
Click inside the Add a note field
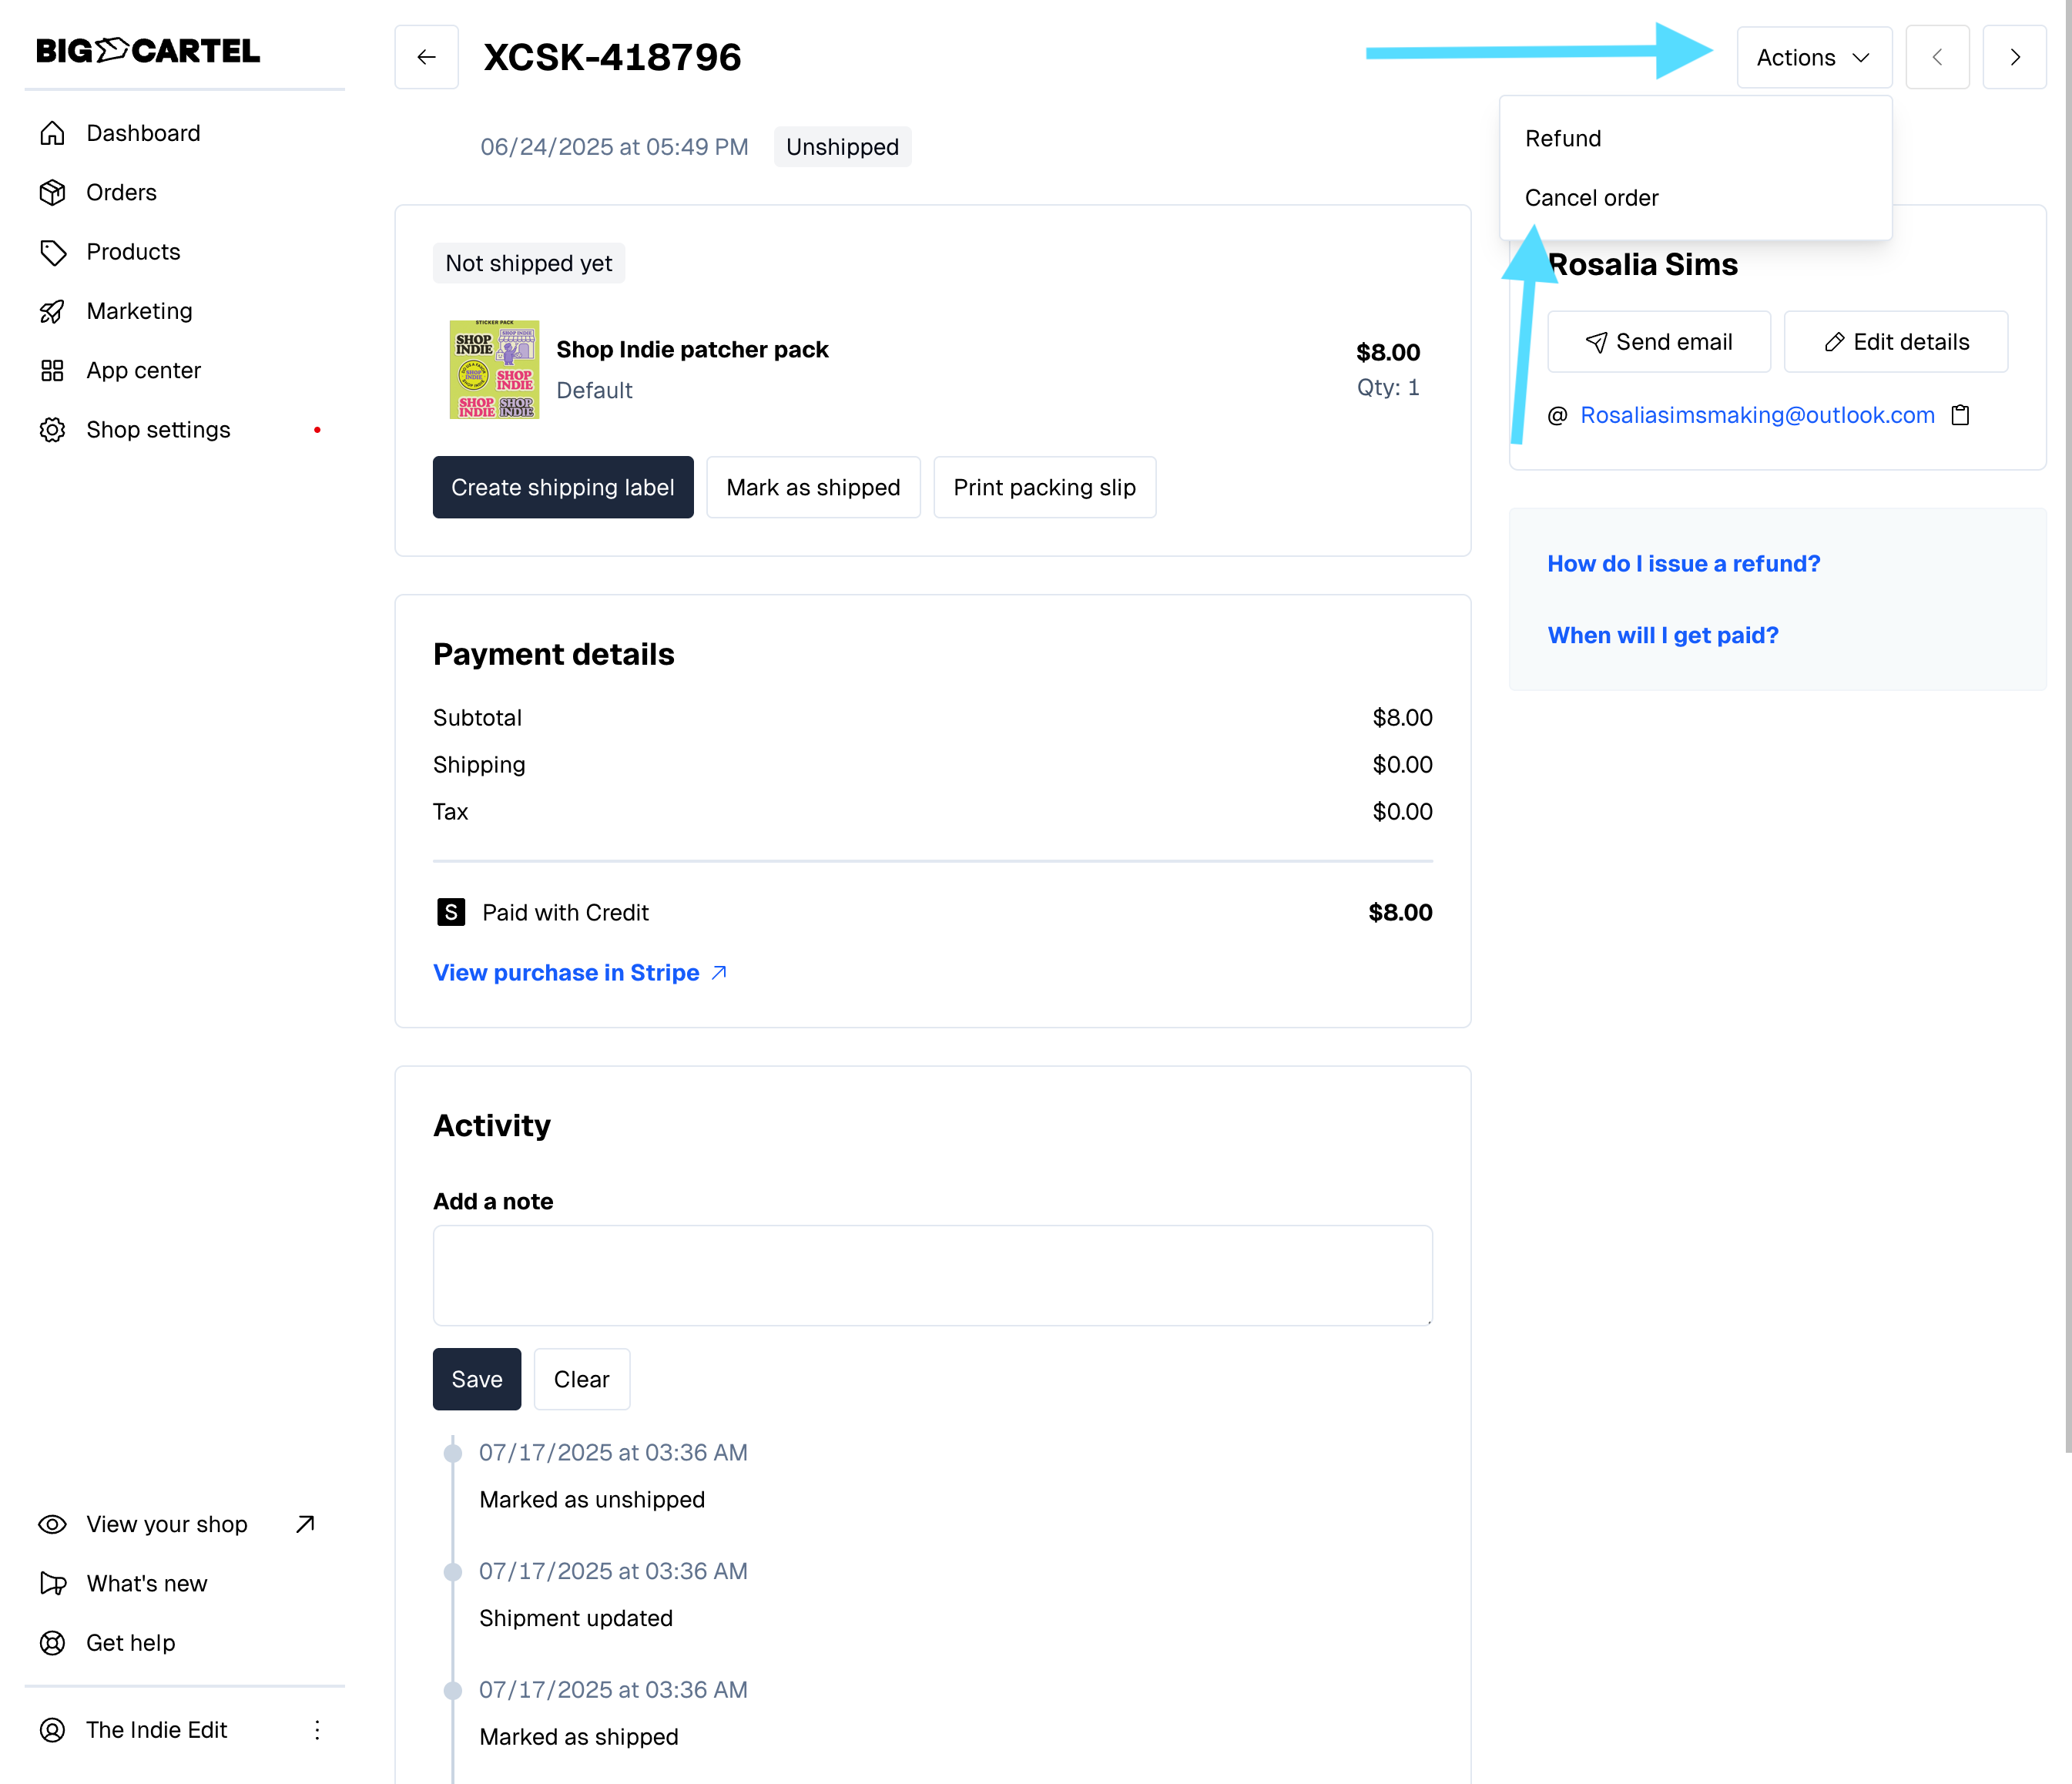point(932,1276)
